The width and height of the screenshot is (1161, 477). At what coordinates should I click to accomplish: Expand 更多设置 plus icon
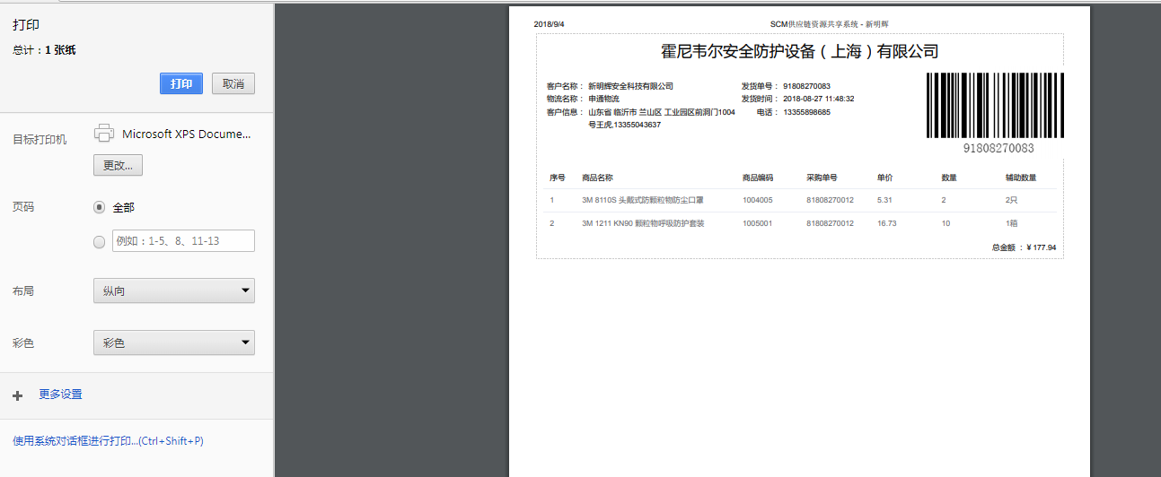coord(17,395)
